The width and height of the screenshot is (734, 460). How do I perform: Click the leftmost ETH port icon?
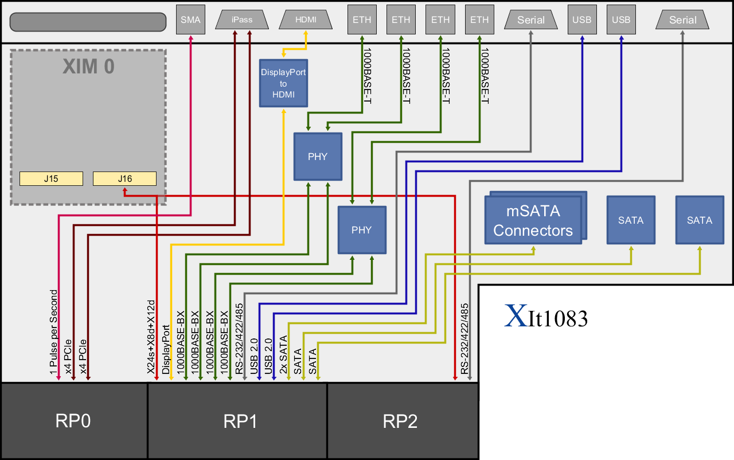click(x=362, y=19)
